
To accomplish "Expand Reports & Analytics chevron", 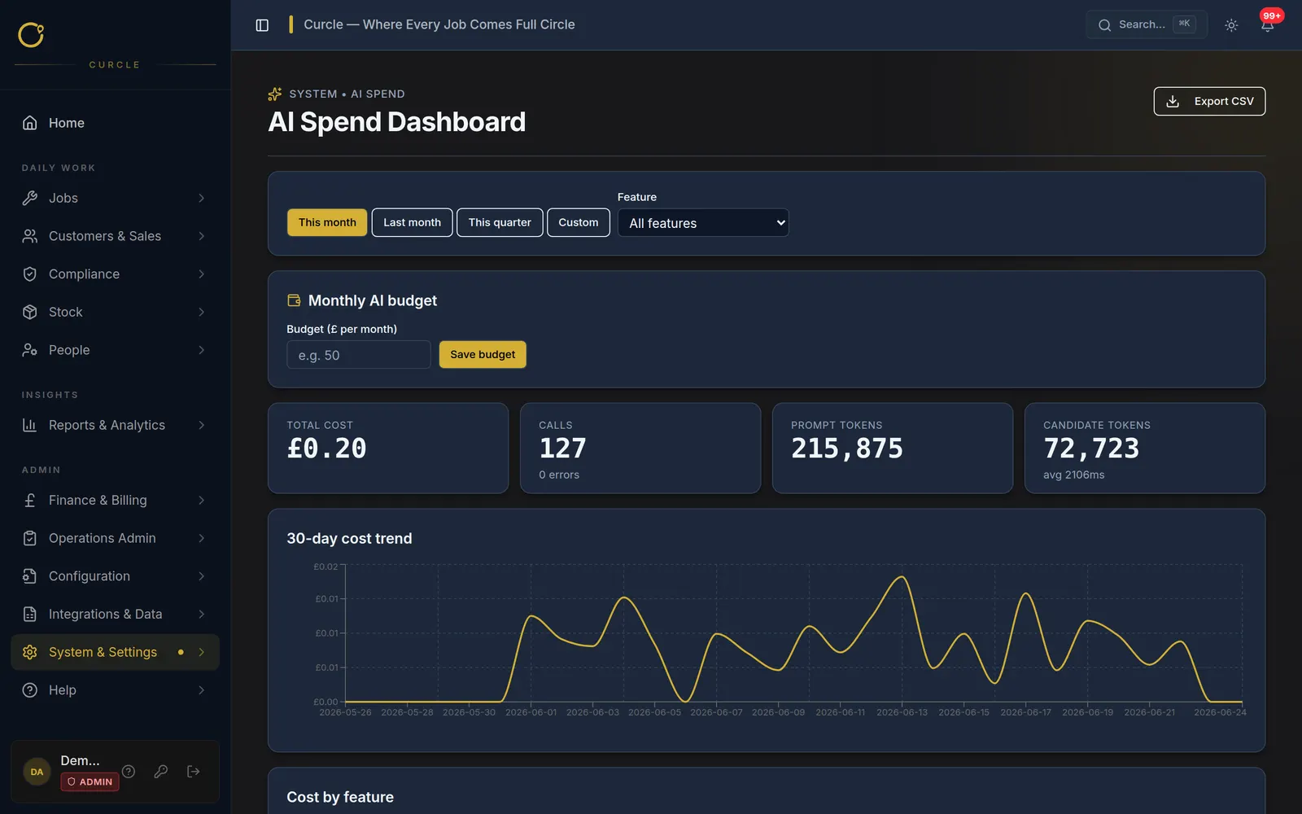I will click(x=201, y=425).
